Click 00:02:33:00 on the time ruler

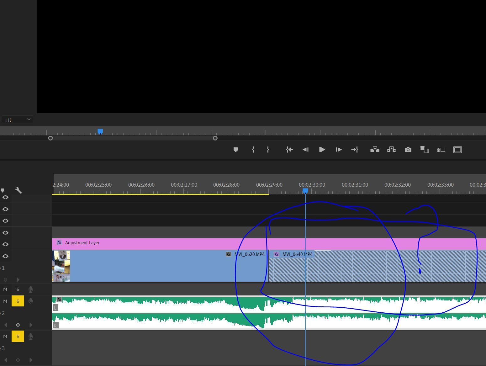[441, 185]
